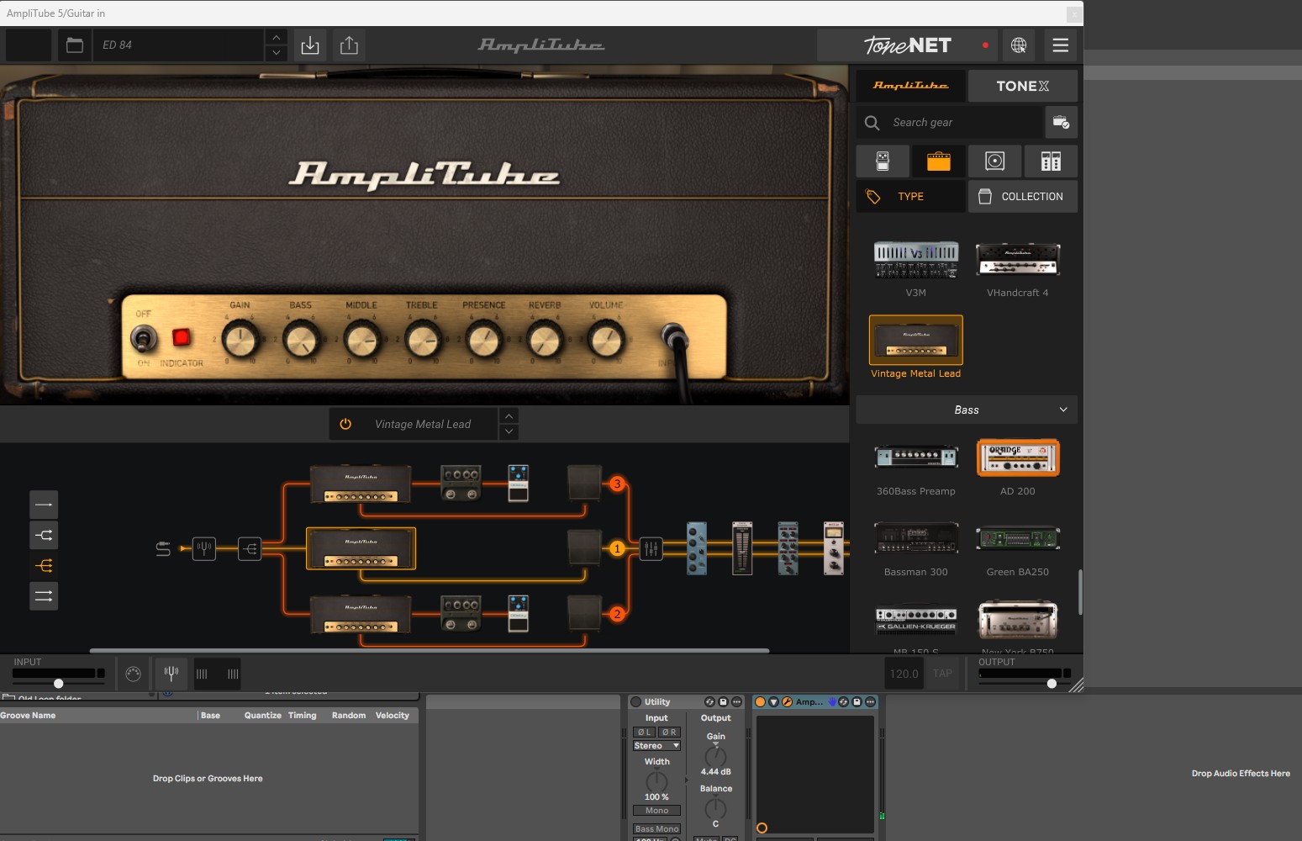1302x841 pixels.
Task: Click the ToneNET logo button
Action: click(x=908, y=45)
